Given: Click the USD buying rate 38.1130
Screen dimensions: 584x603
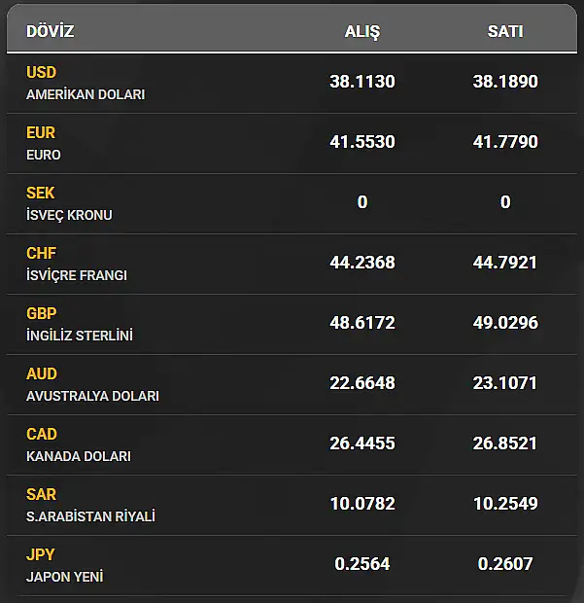Looking at the screenshot, I should (x=362, y=82).
